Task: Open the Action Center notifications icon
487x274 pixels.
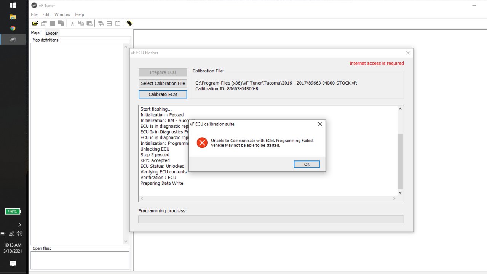Action: pyautogui.click(x=13, y=263)
